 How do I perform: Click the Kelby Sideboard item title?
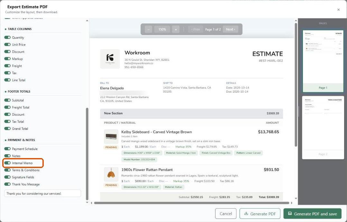click(157, 132)
